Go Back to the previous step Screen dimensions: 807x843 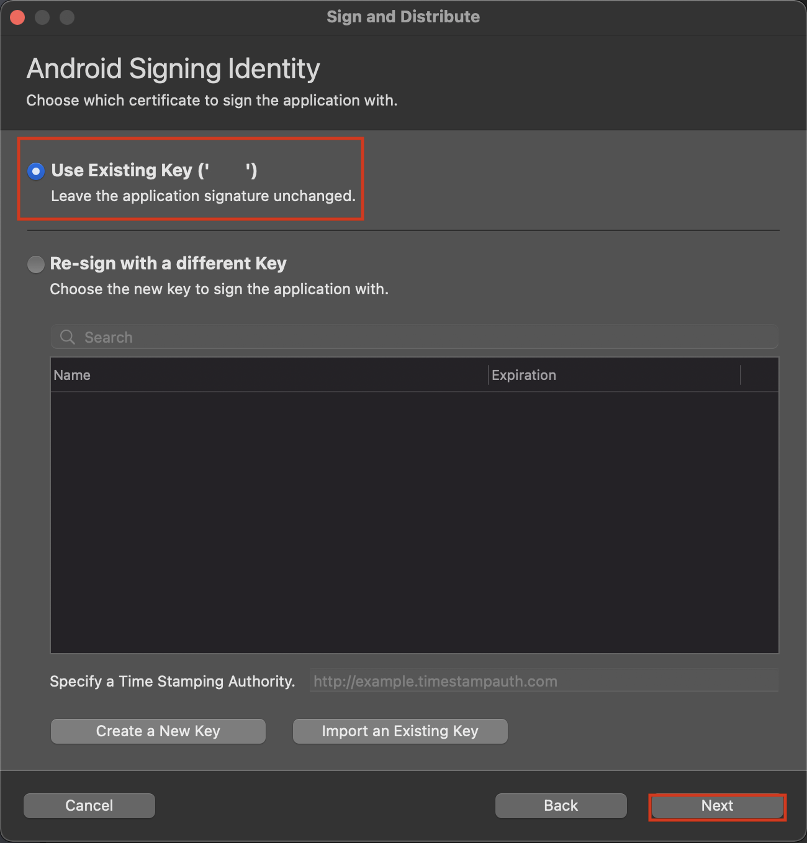tap(561, 806)
